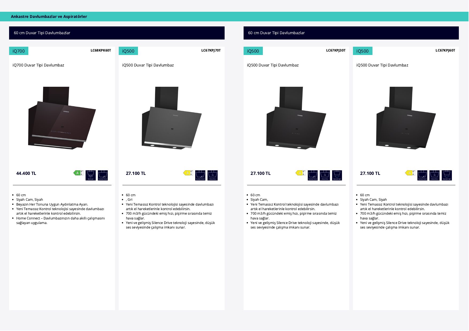
Task: Click the iQ500 badge beside LC67KPJ60T
Action: pyautogui.click(x=363, y=51)
